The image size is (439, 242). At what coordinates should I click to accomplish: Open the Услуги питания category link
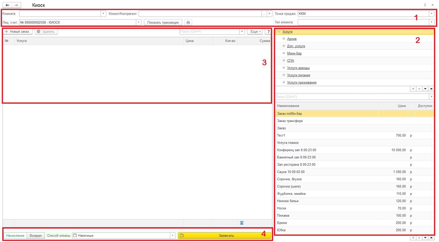click(x=299, y=75)
